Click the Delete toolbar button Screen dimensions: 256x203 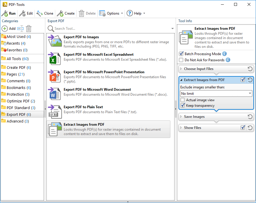pos(87,13)
